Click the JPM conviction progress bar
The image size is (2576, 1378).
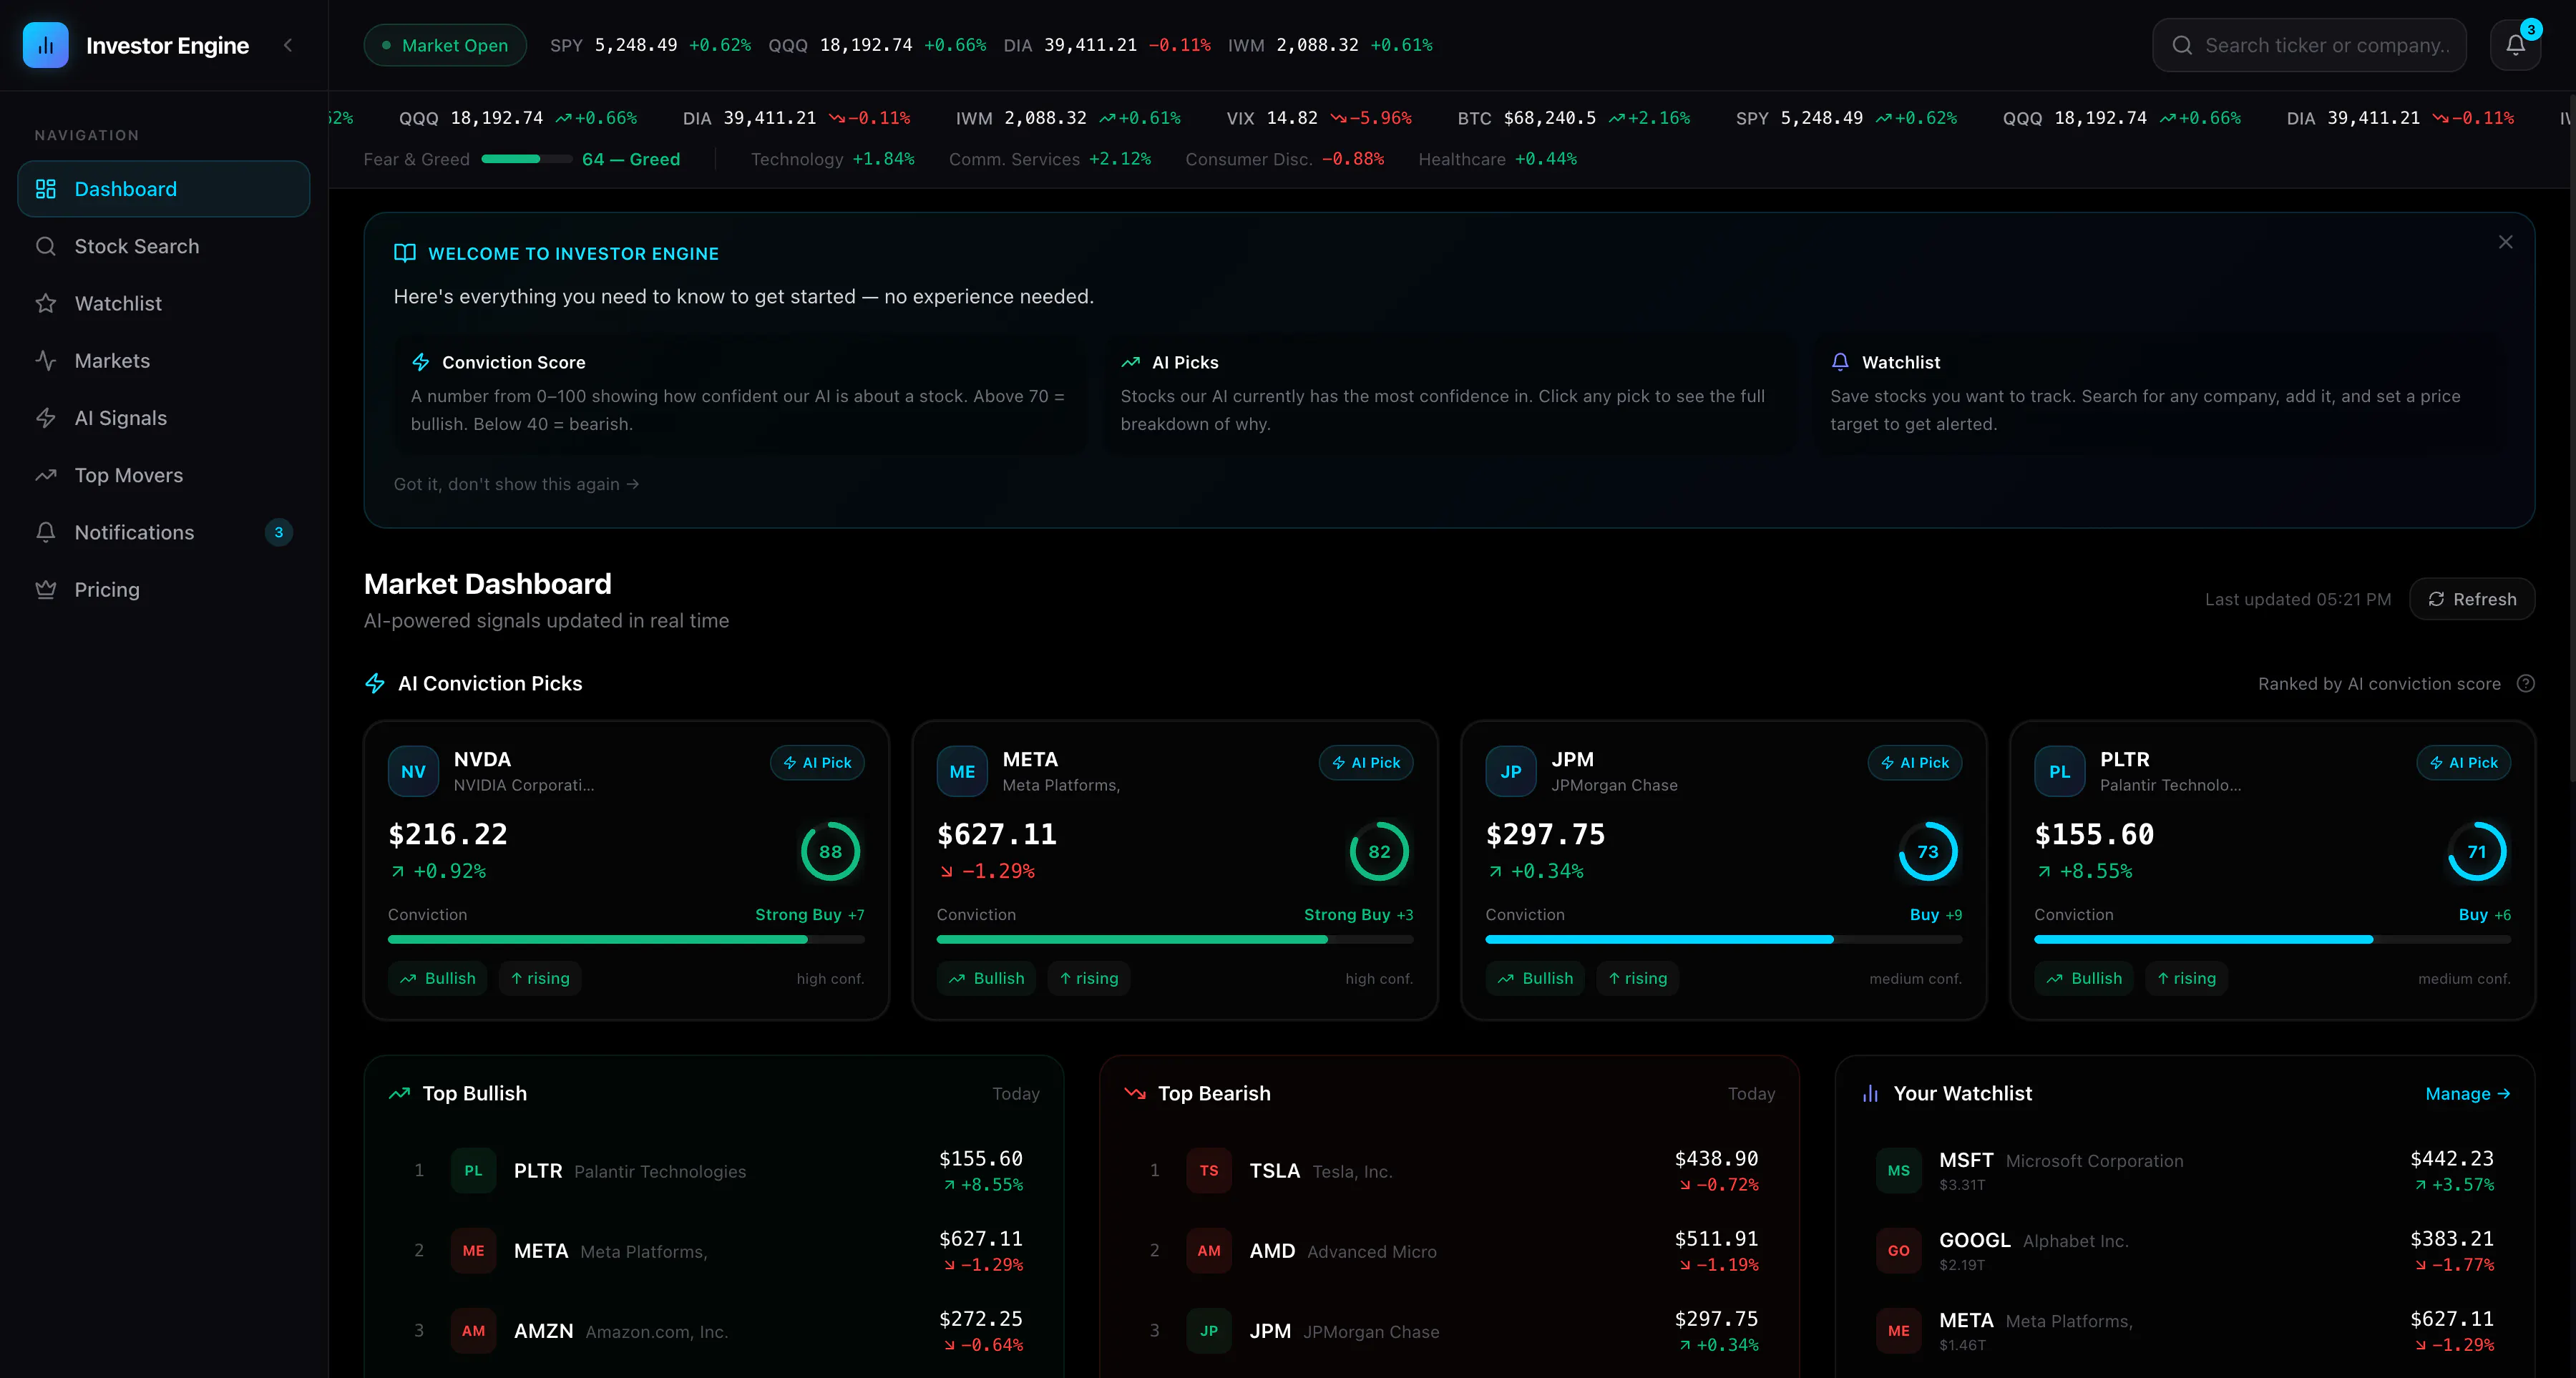click(1724, 940)
